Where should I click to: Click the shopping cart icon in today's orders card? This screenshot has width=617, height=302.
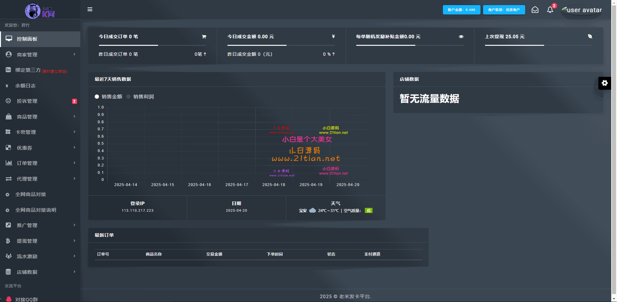pos(204,37)
